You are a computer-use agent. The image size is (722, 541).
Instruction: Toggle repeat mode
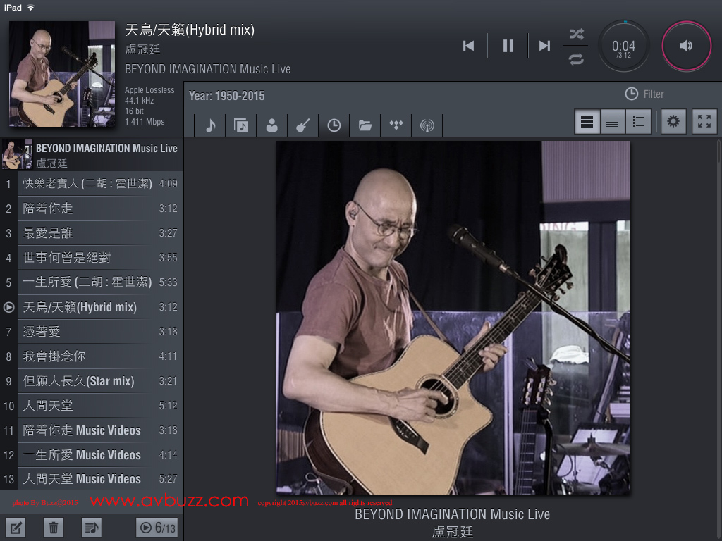pos(576,59)
